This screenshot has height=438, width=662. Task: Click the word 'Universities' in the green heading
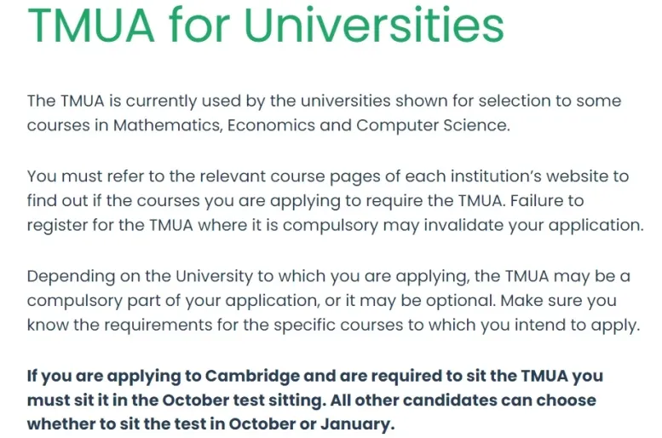click(x=374, y=26)
